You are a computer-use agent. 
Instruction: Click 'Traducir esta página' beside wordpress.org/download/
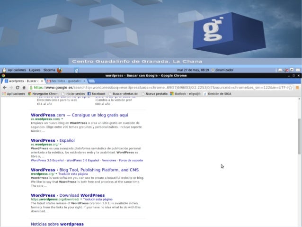(x=98, y=199)
